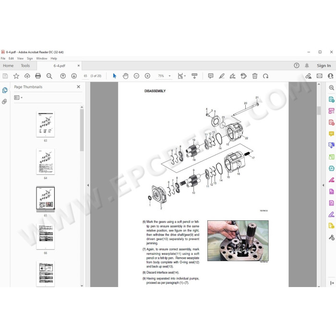The height and width of the screenshot is (336, 336).
Task: Open the Attachments paperclip panel
Action: point(4,101)
